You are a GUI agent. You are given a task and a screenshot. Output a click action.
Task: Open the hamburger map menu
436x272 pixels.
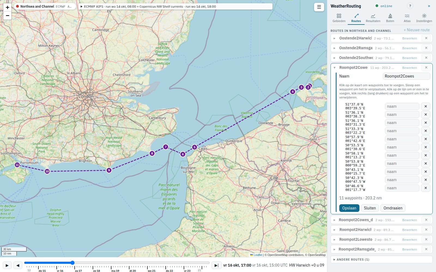pos(319,7)
